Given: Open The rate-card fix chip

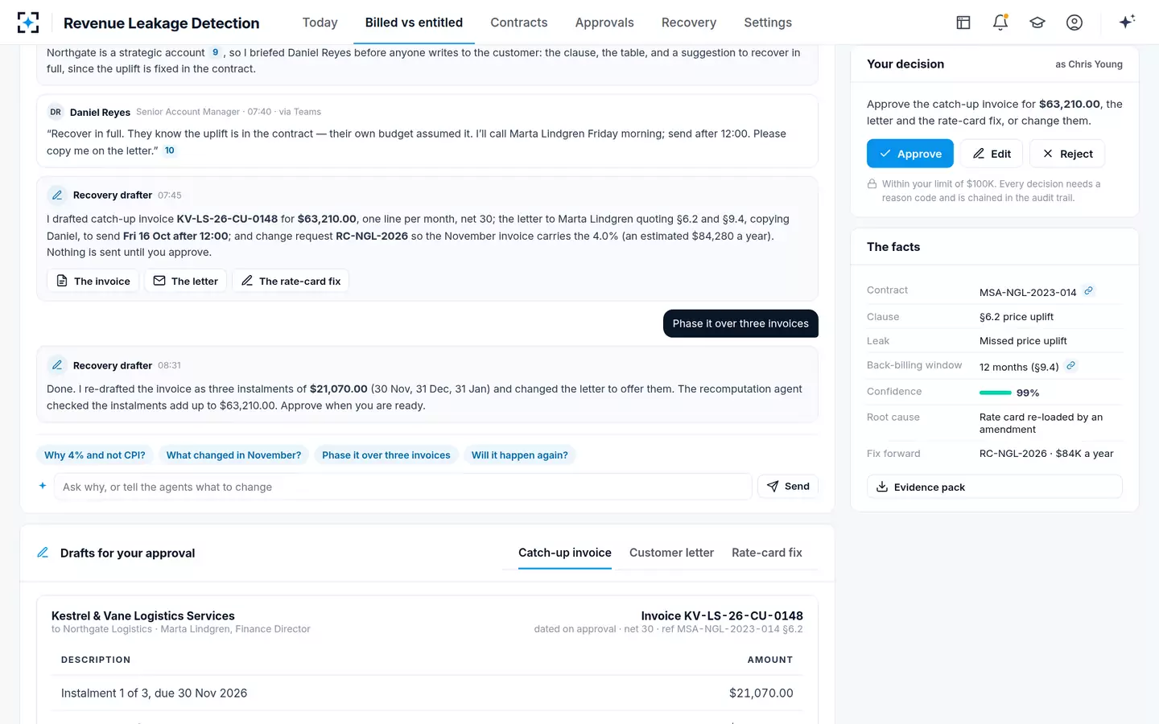Looking at the screenshot, I should pyautogui.click(x=291, y=281).
